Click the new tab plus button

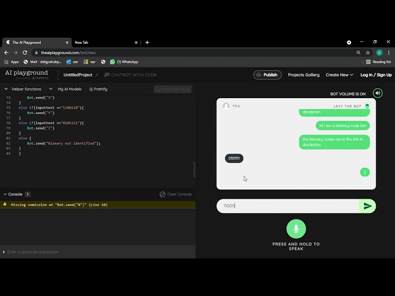pos(147,43)
